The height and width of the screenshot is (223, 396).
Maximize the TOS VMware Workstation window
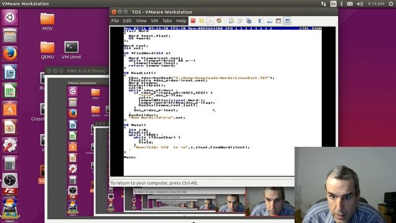point(126,12)
